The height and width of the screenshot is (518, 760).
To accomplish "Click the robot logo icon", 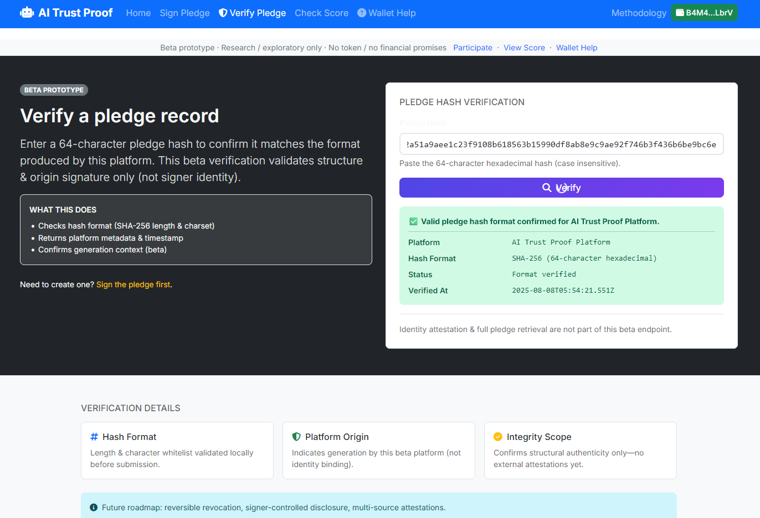I will (x=27, y=13).
